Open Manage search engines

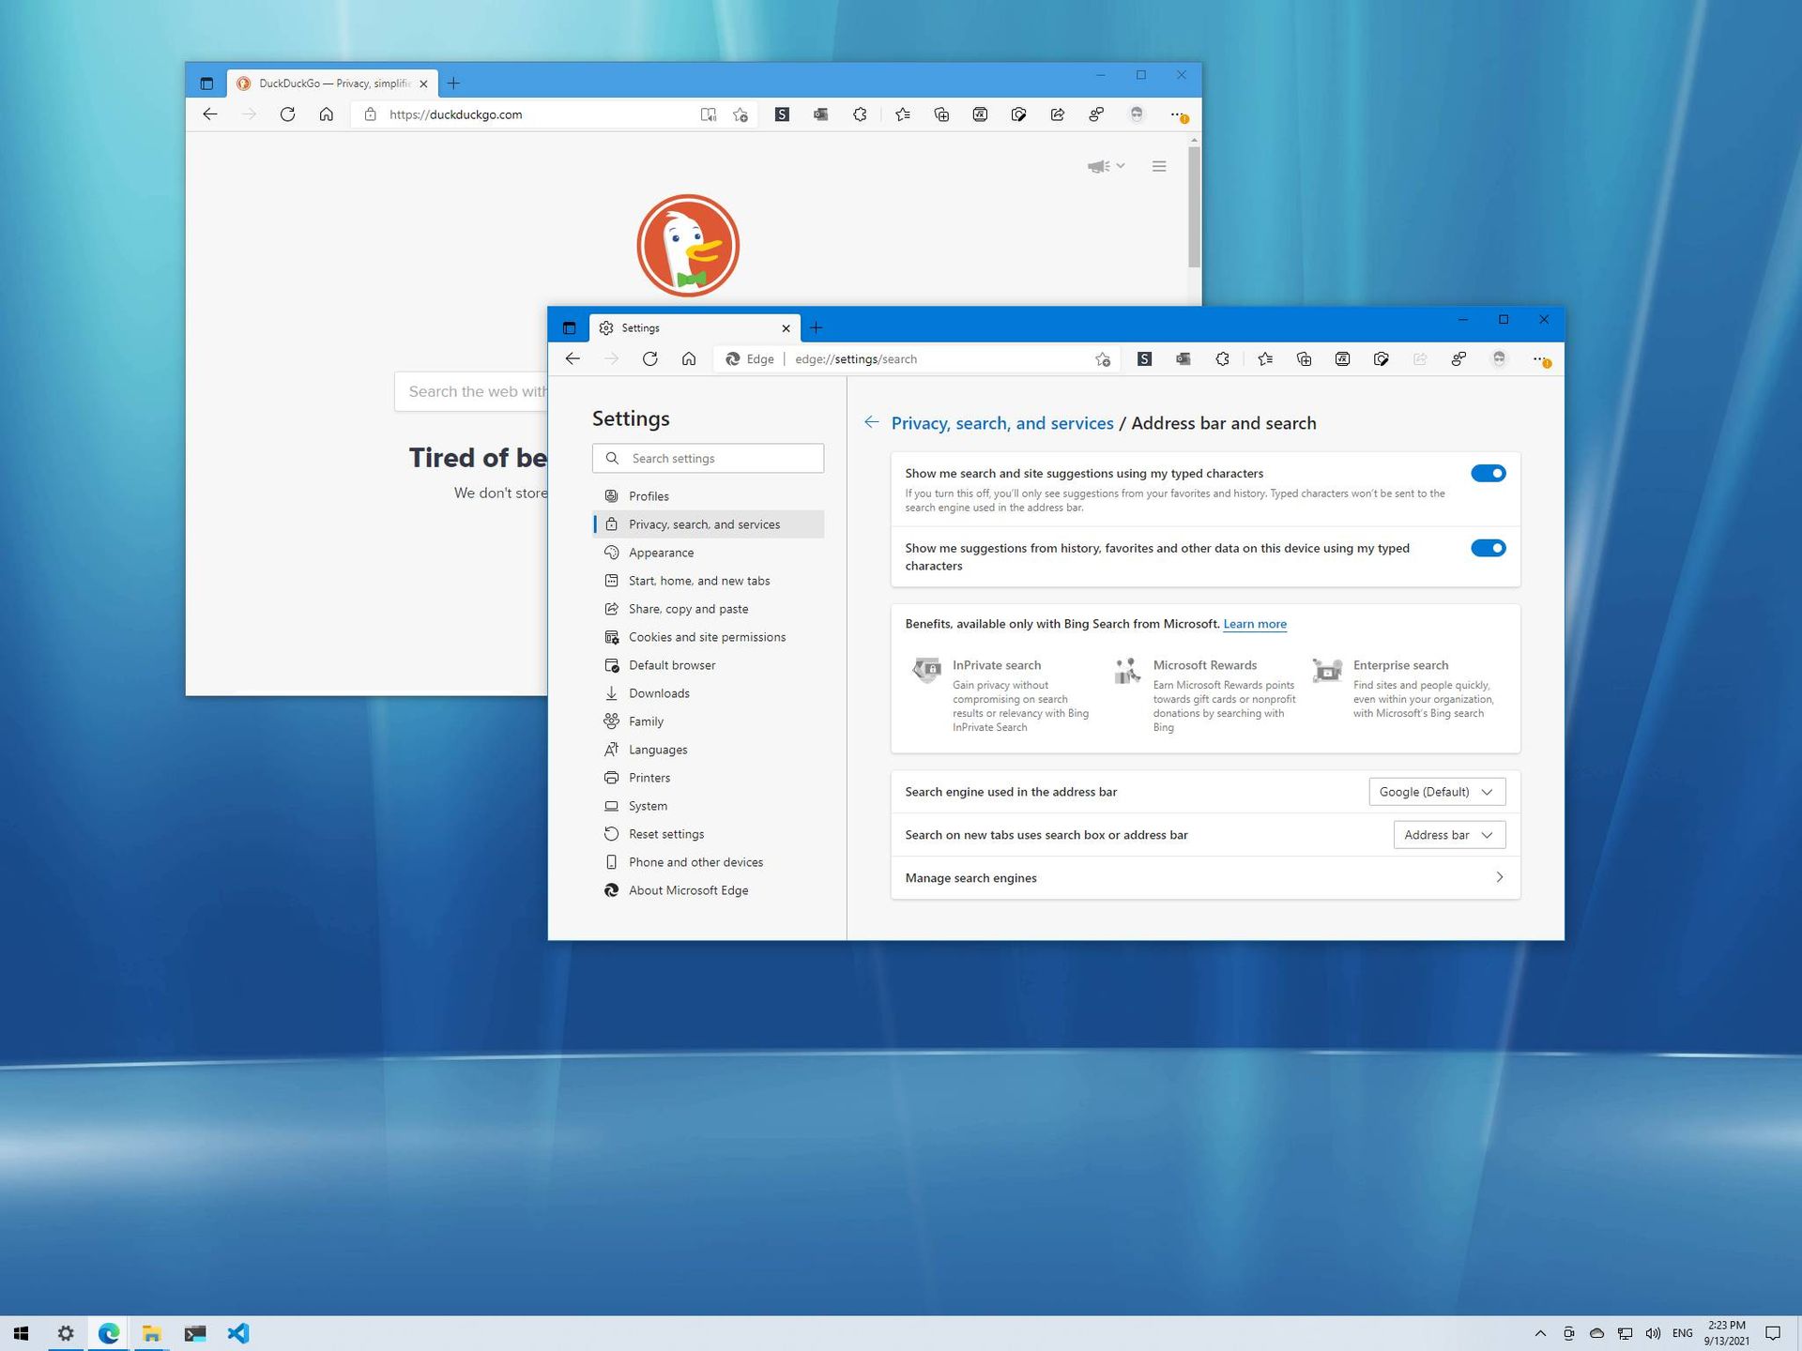click(1204, 878)
